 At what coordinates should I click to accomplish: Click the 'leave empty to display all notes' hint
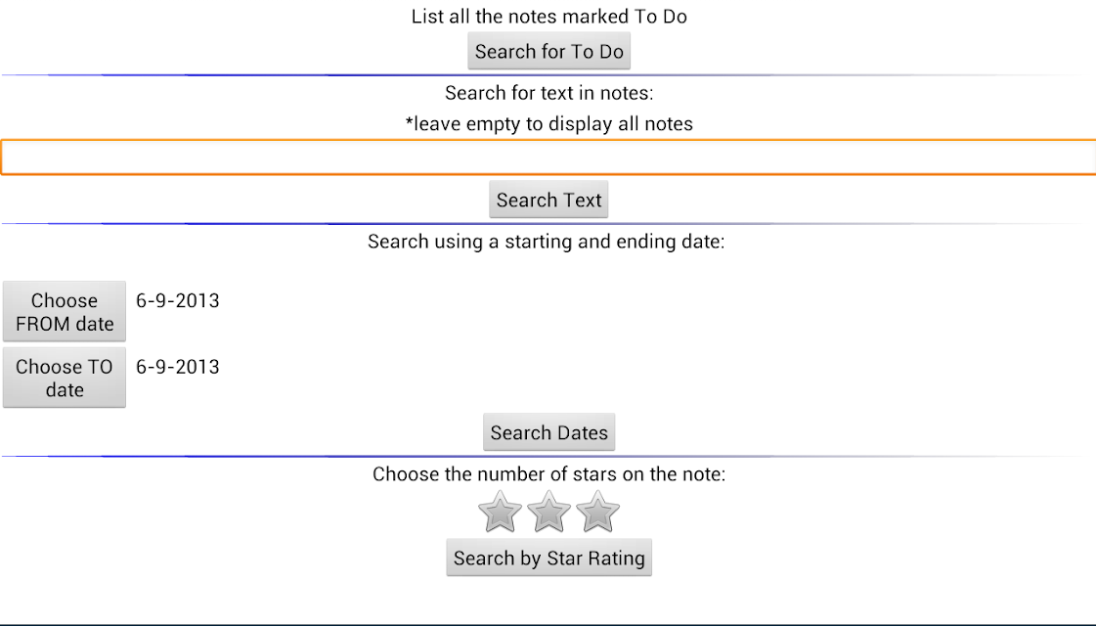tap(548, 124)
